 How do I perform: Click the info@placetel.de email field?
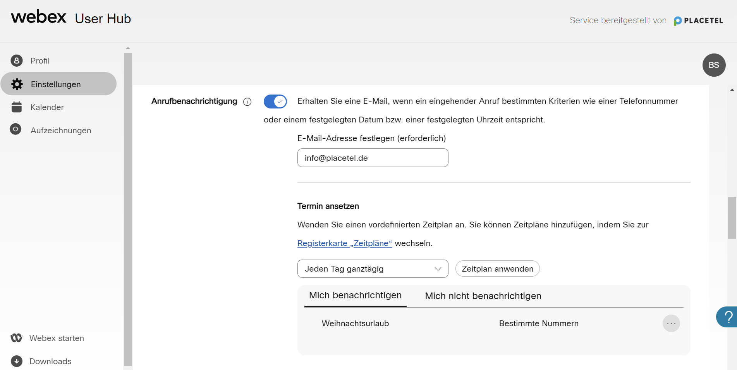tap(372, 158)
